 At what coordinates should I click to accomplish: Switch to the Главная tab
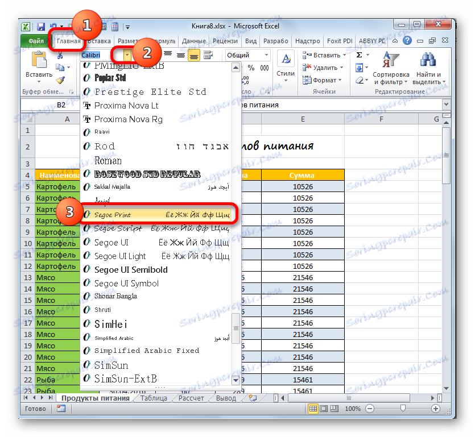point(68,41)
